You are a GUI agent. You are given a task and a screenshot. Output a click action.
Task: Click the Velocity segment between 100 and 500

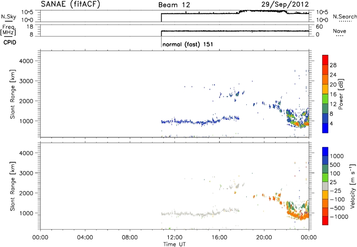(325, 169)
